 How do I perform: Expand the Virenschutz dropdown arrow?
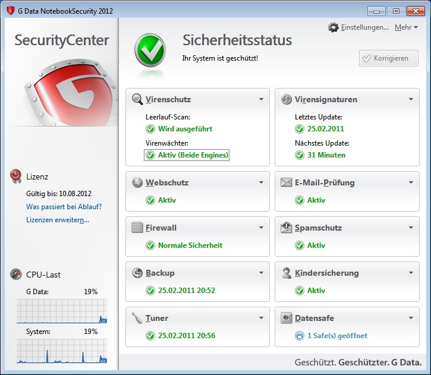click(x=261, y=99)
